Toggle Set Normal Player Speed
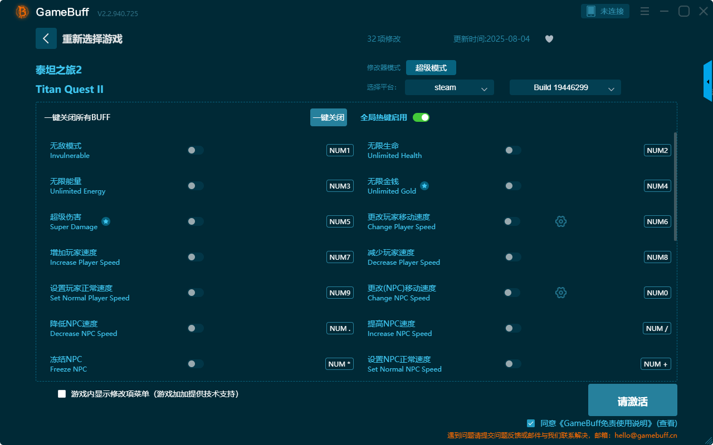Image resolution: width=713 pixels, height=445 pixels. (196, 293)
